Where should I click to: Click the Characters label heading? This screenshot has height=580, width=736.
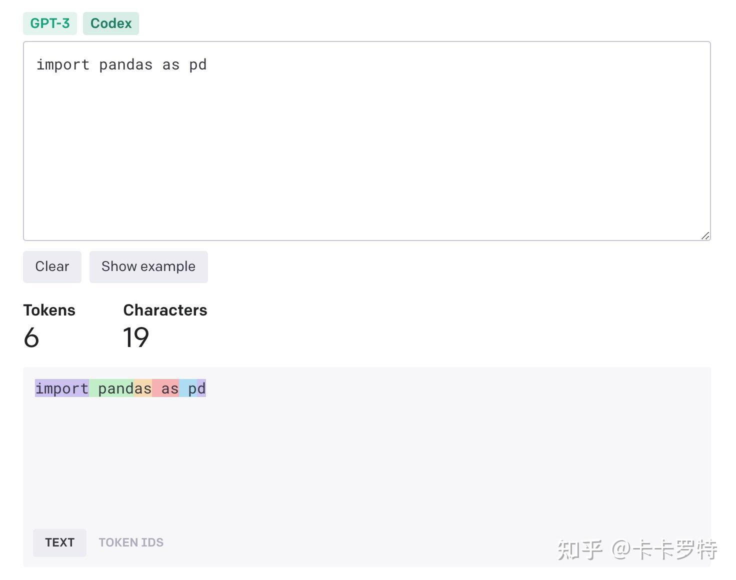[165, 310]
